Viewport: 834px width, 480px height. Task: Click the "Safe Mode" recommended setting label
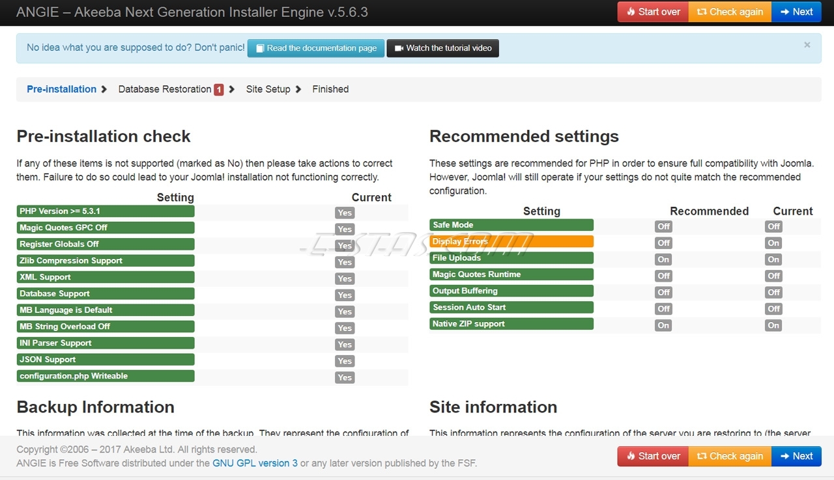(x=511, y=225)
